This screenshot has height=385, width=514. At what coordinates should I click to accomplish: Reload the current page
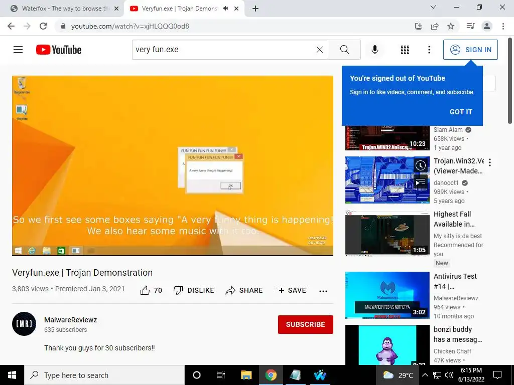click(x=43, y=26)
